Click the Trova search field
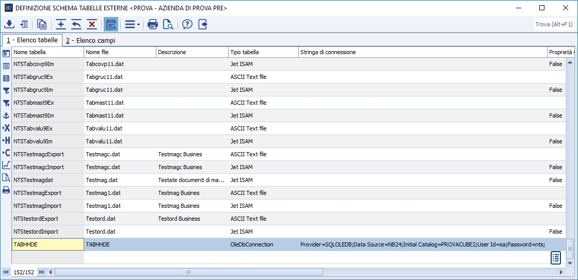 coord(554,24)
